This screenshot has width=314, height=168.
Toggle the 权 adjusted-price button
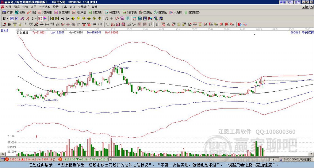coord(40,18)
